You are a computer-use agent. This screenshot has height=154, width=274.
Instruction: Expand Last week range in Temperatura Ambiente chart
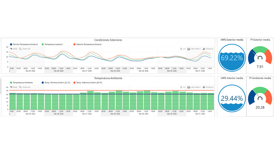point(194,87)
